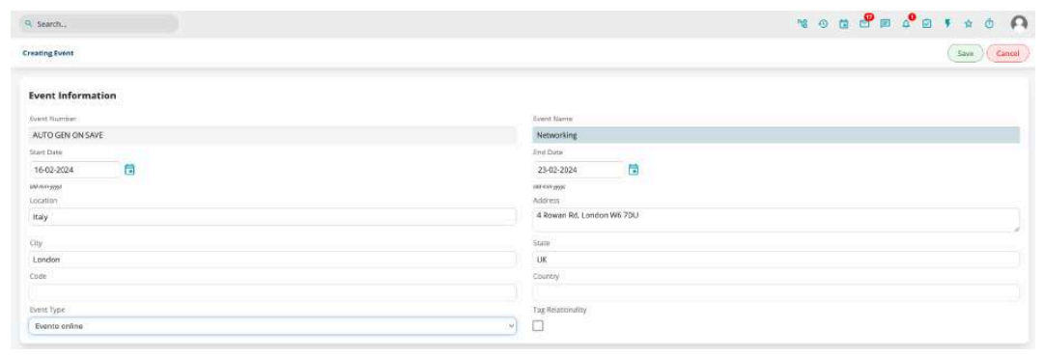Click the magnifier icon in search box
This screenshot has height=356, width=1044.
(29, 23)
